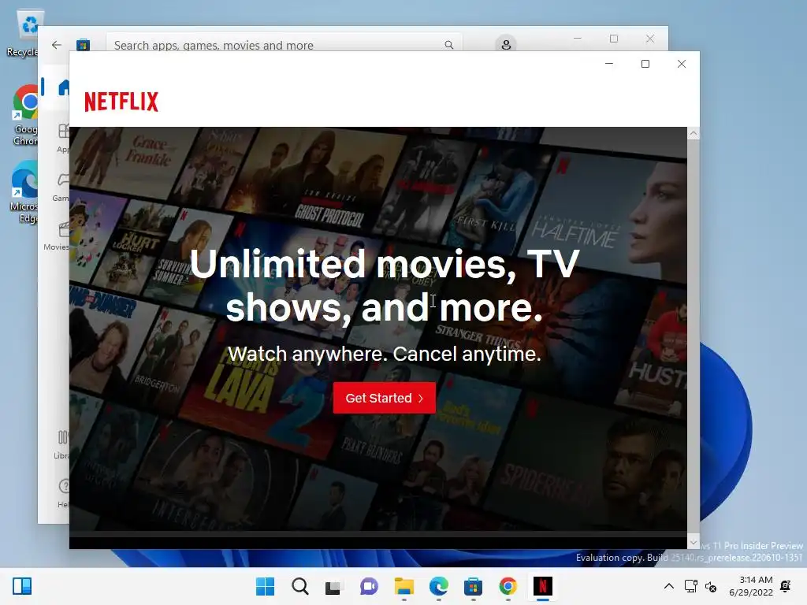
Task: Minimize the Microsoft Store window
Action: tap(578, 39)
